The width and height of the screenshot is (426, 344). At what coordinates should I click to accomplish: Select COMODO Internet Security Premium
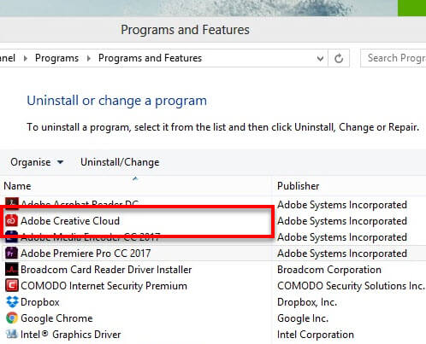click(104, 286)
